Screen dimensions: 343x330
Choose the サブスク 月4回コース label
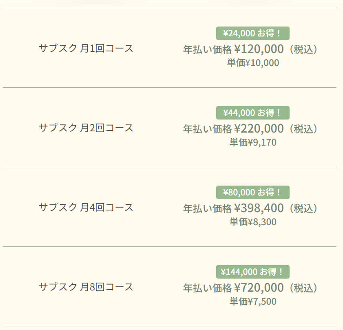click(x=86, y=208)
